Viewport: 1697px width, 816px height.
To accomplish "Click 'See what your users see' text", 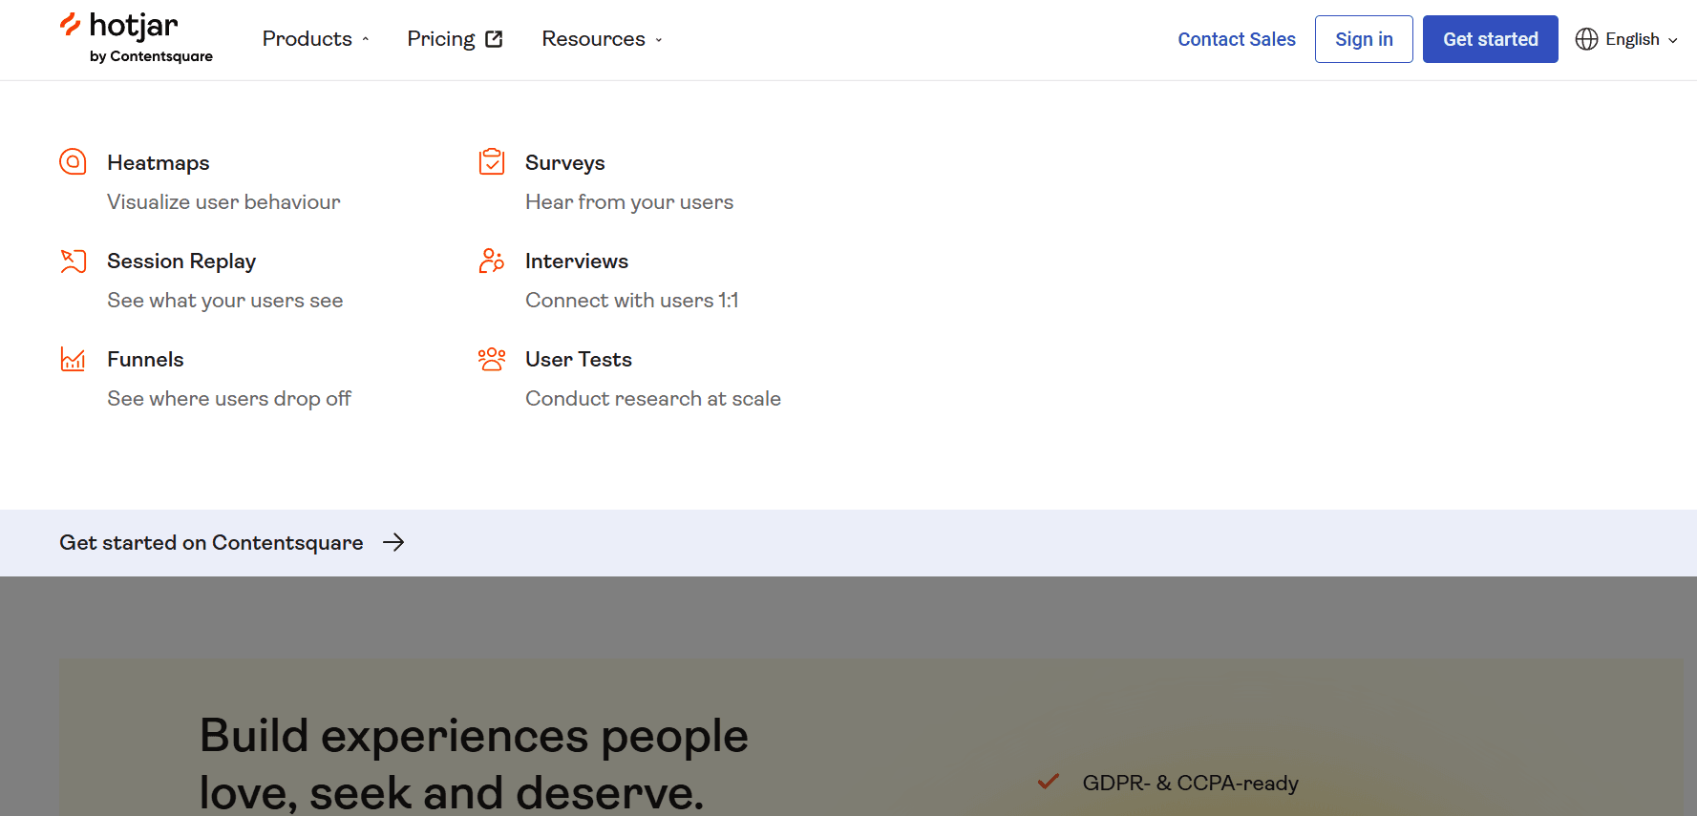I will pyautogui.click(x=225, y=300).
